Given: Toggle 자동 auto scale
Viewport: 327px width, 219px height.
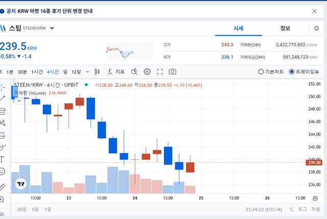Looking at the screenshot, I should [x=316, y=209].
